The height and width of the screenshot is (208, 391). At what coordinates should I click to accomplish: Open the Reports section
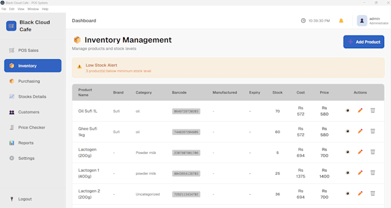tap(33, 143)
